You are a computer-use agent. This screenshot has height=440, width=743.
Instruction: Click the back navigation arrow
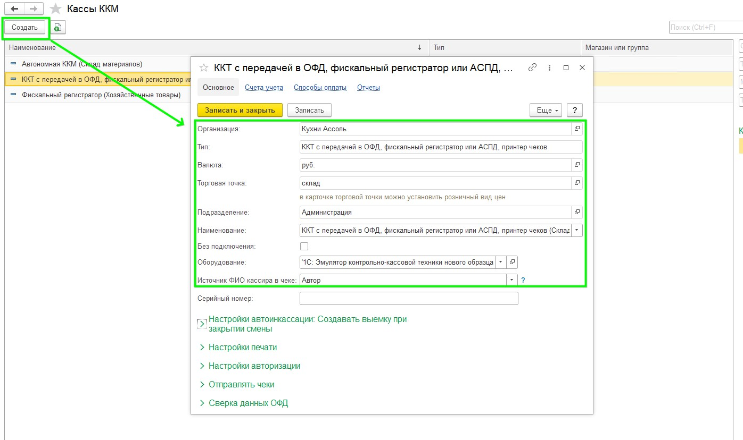14,9
